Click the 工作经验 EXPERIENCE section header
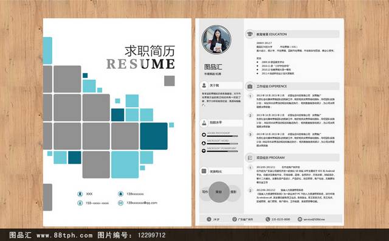The height and width of the screenshot is (241, 389). click(292, 86)
